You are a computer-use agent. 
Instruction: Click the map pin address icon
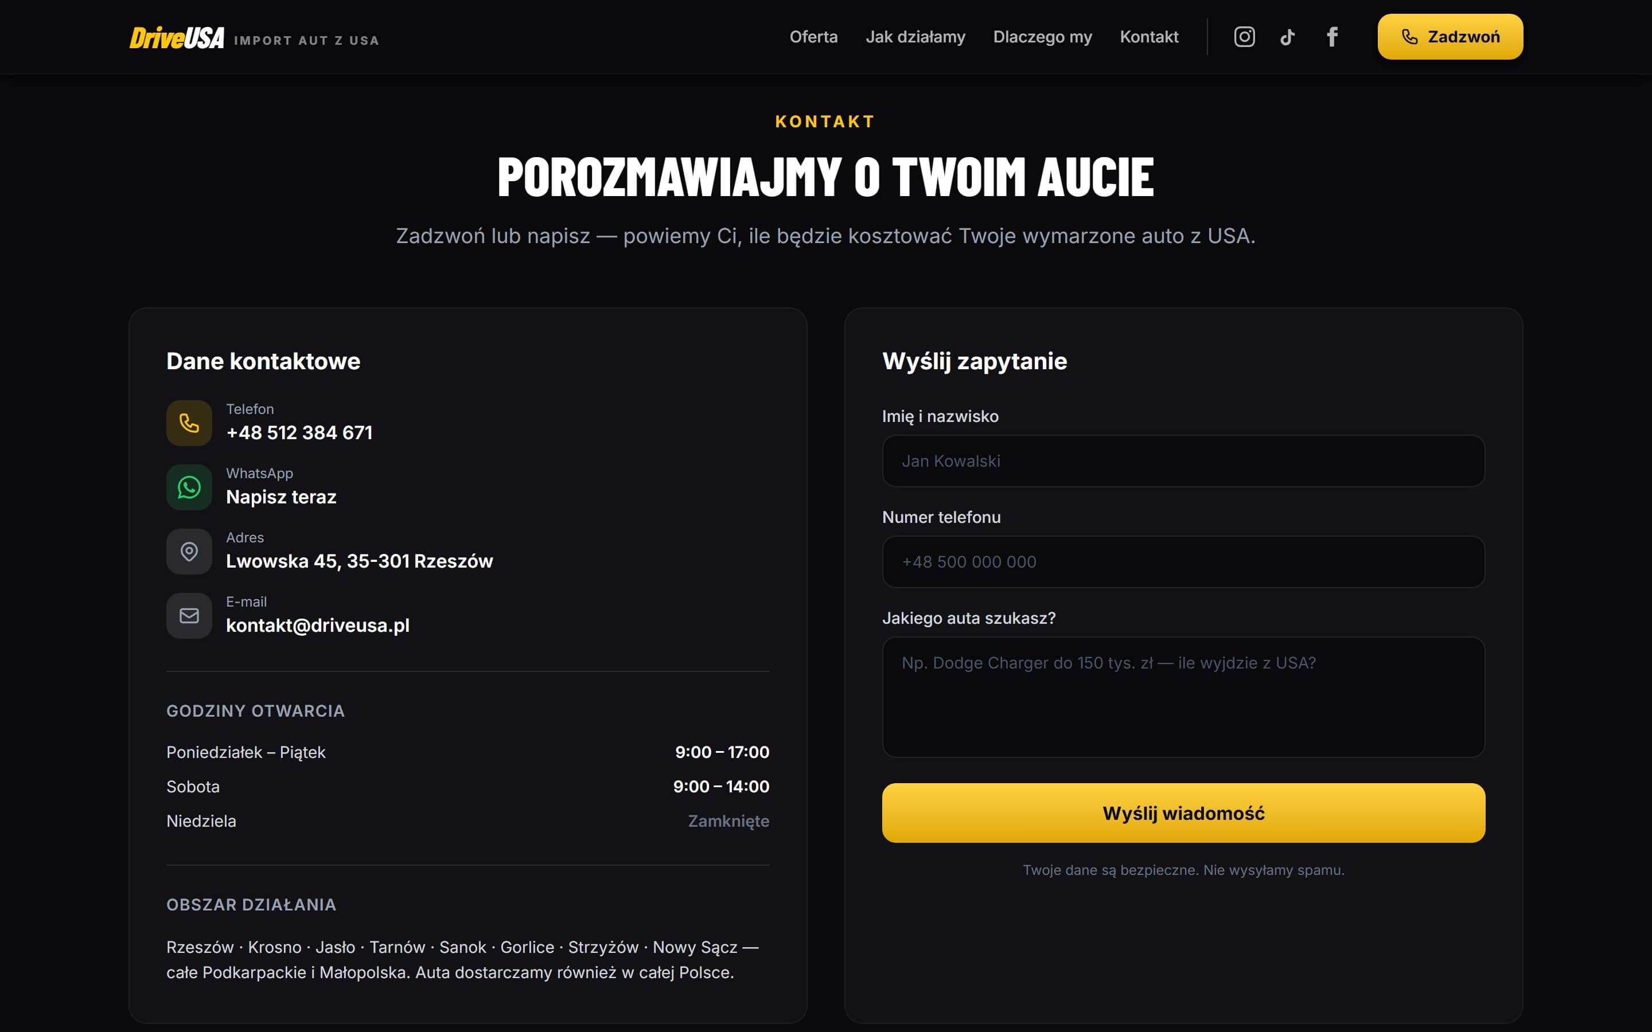tap(189, 552)
